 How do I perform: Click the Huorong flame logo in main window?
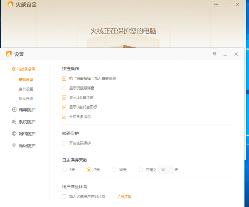coord(10,5)
